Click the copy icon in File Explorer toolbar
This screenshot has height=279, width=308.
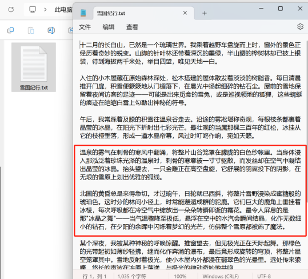(11, 30)
